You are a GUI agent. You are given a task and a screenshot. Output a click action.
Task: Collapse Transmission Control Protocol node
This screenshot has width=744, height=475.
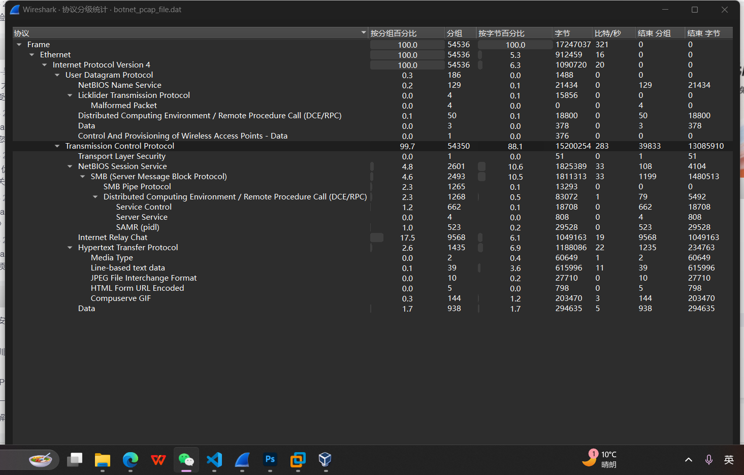coord(57,146)
